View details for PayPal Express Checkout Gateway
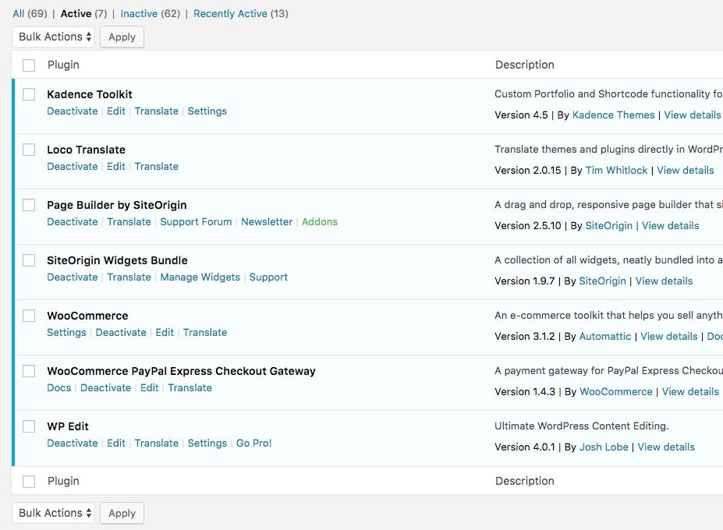 [x=691, y=391]
